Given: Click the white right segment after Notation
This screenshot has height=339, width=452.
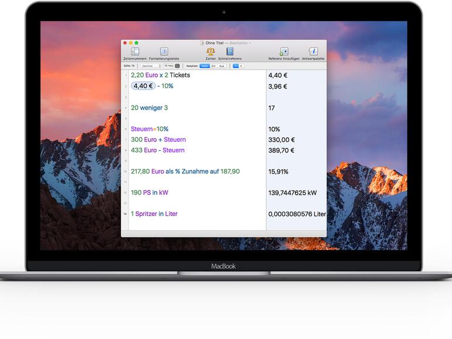Looking at the screenshot, I should coord(242,66).
